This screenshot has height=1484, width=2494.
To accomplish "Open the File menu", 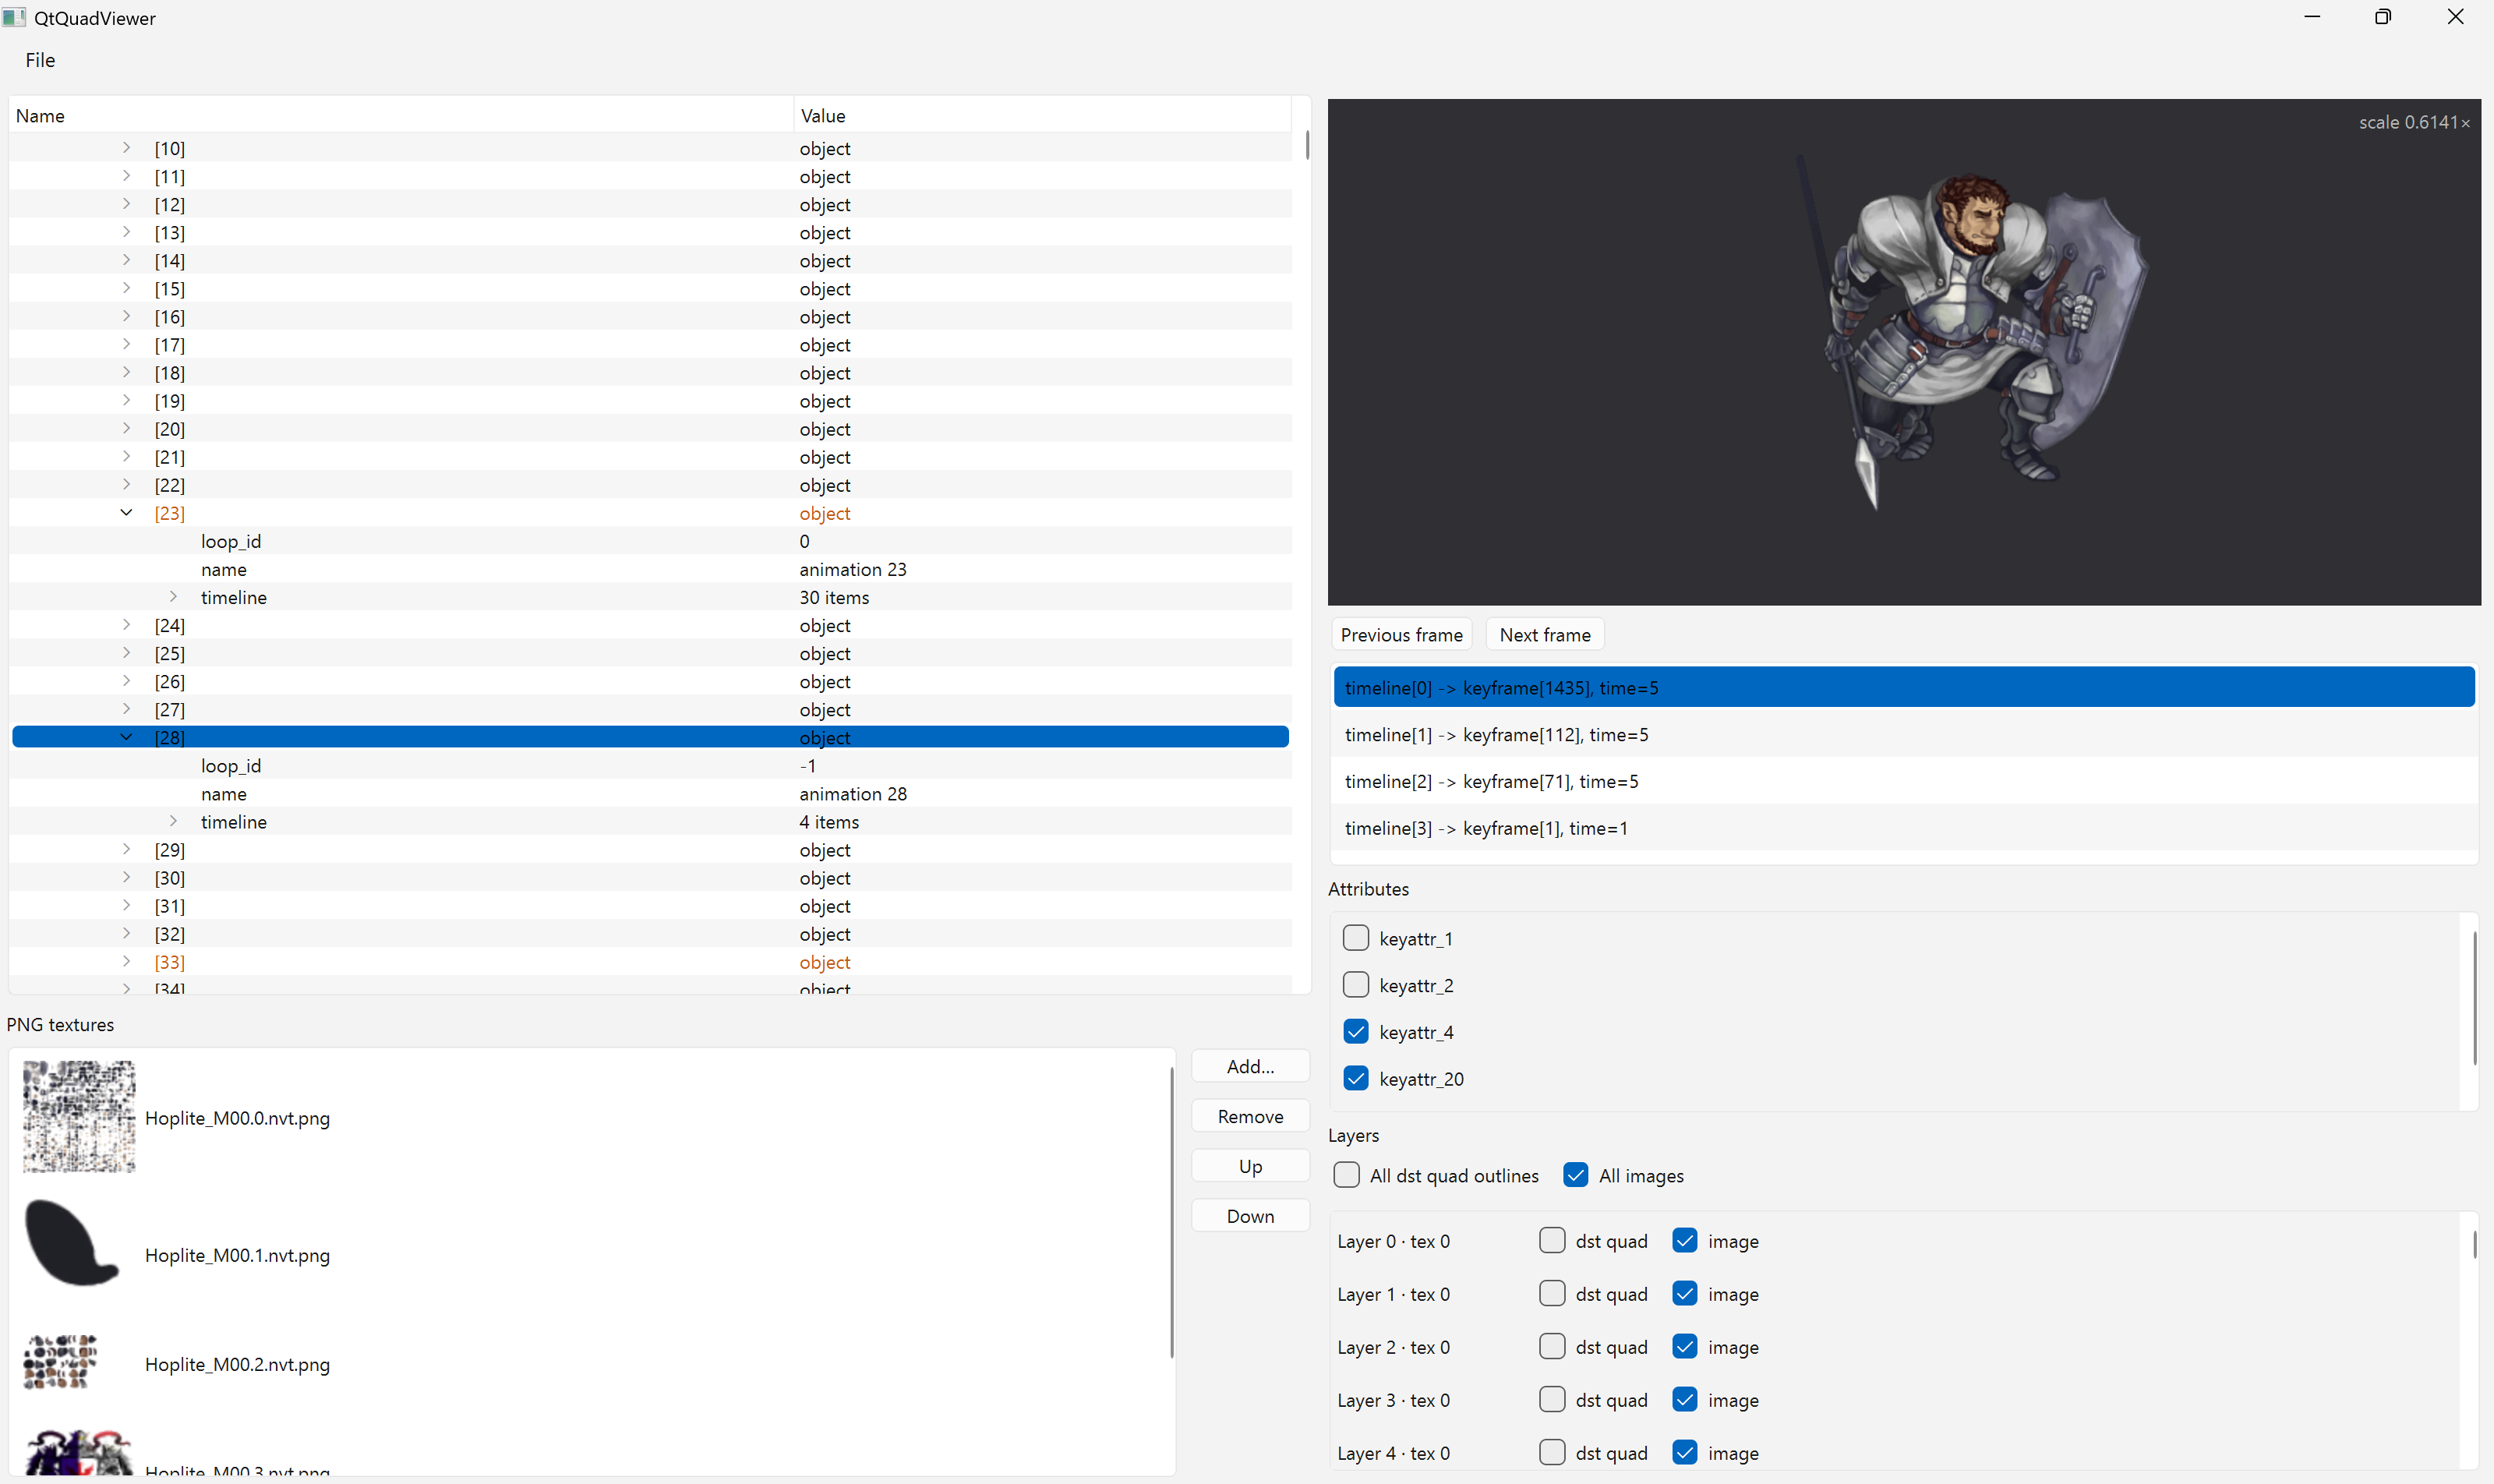I will click(40, 60).
